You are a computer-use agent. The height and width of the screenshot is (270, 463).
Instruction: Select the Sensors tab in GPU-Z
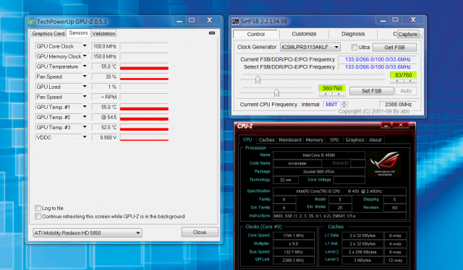point(78,32)
